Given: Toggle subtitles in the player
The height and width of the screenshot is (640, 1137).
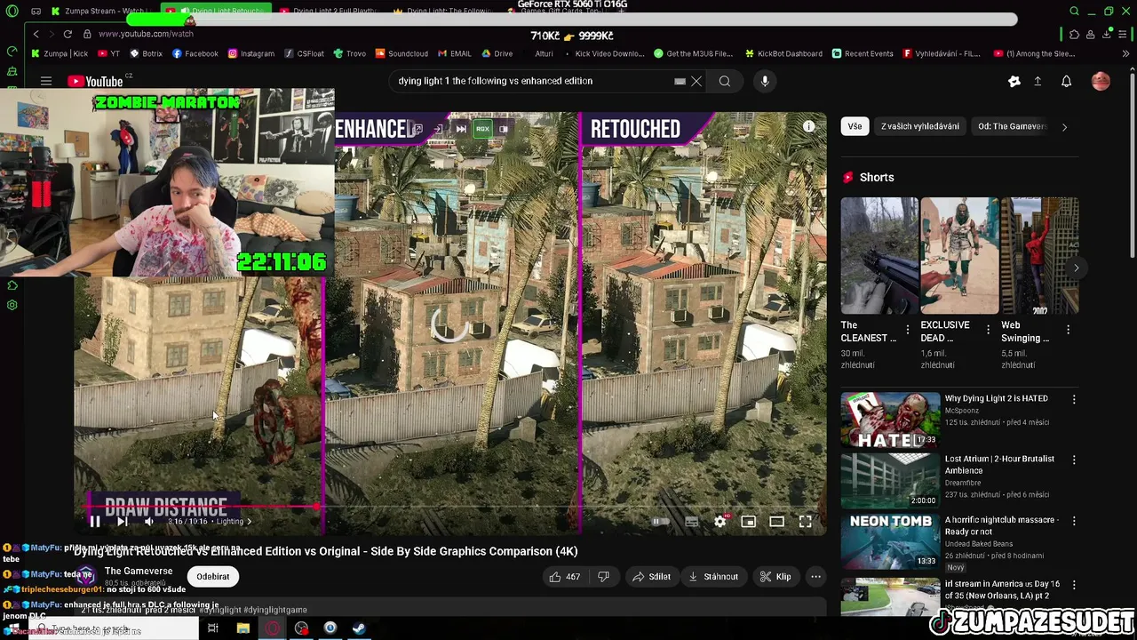Looking at the screenshot, I should coord(692,522).
